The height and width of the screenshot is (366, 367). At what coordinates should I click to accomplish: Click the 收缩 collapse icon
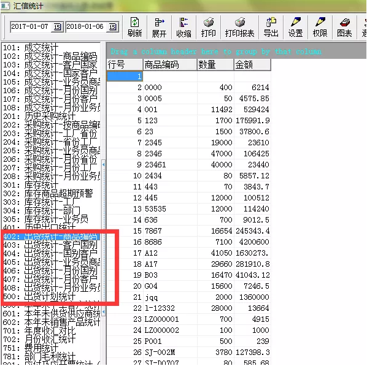(x=183, y=27)
